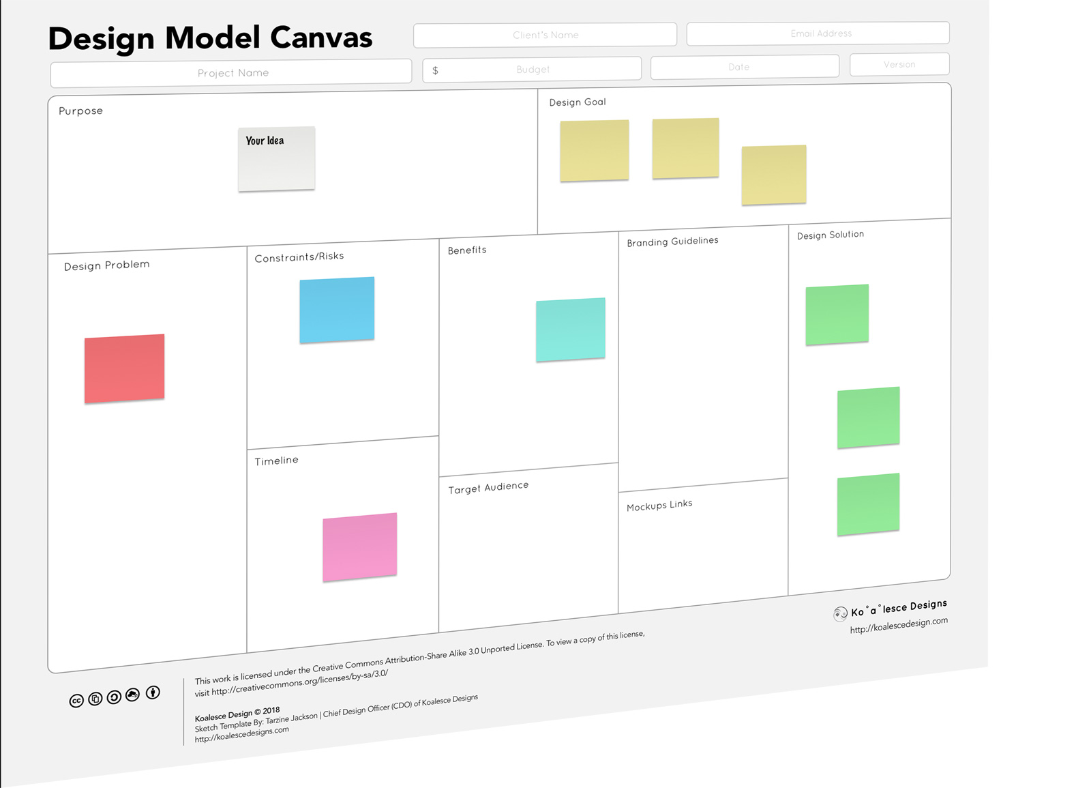Click the dollar sign beside the Budget field
This screenshot has height=788, width=1091.
point(436,69)
